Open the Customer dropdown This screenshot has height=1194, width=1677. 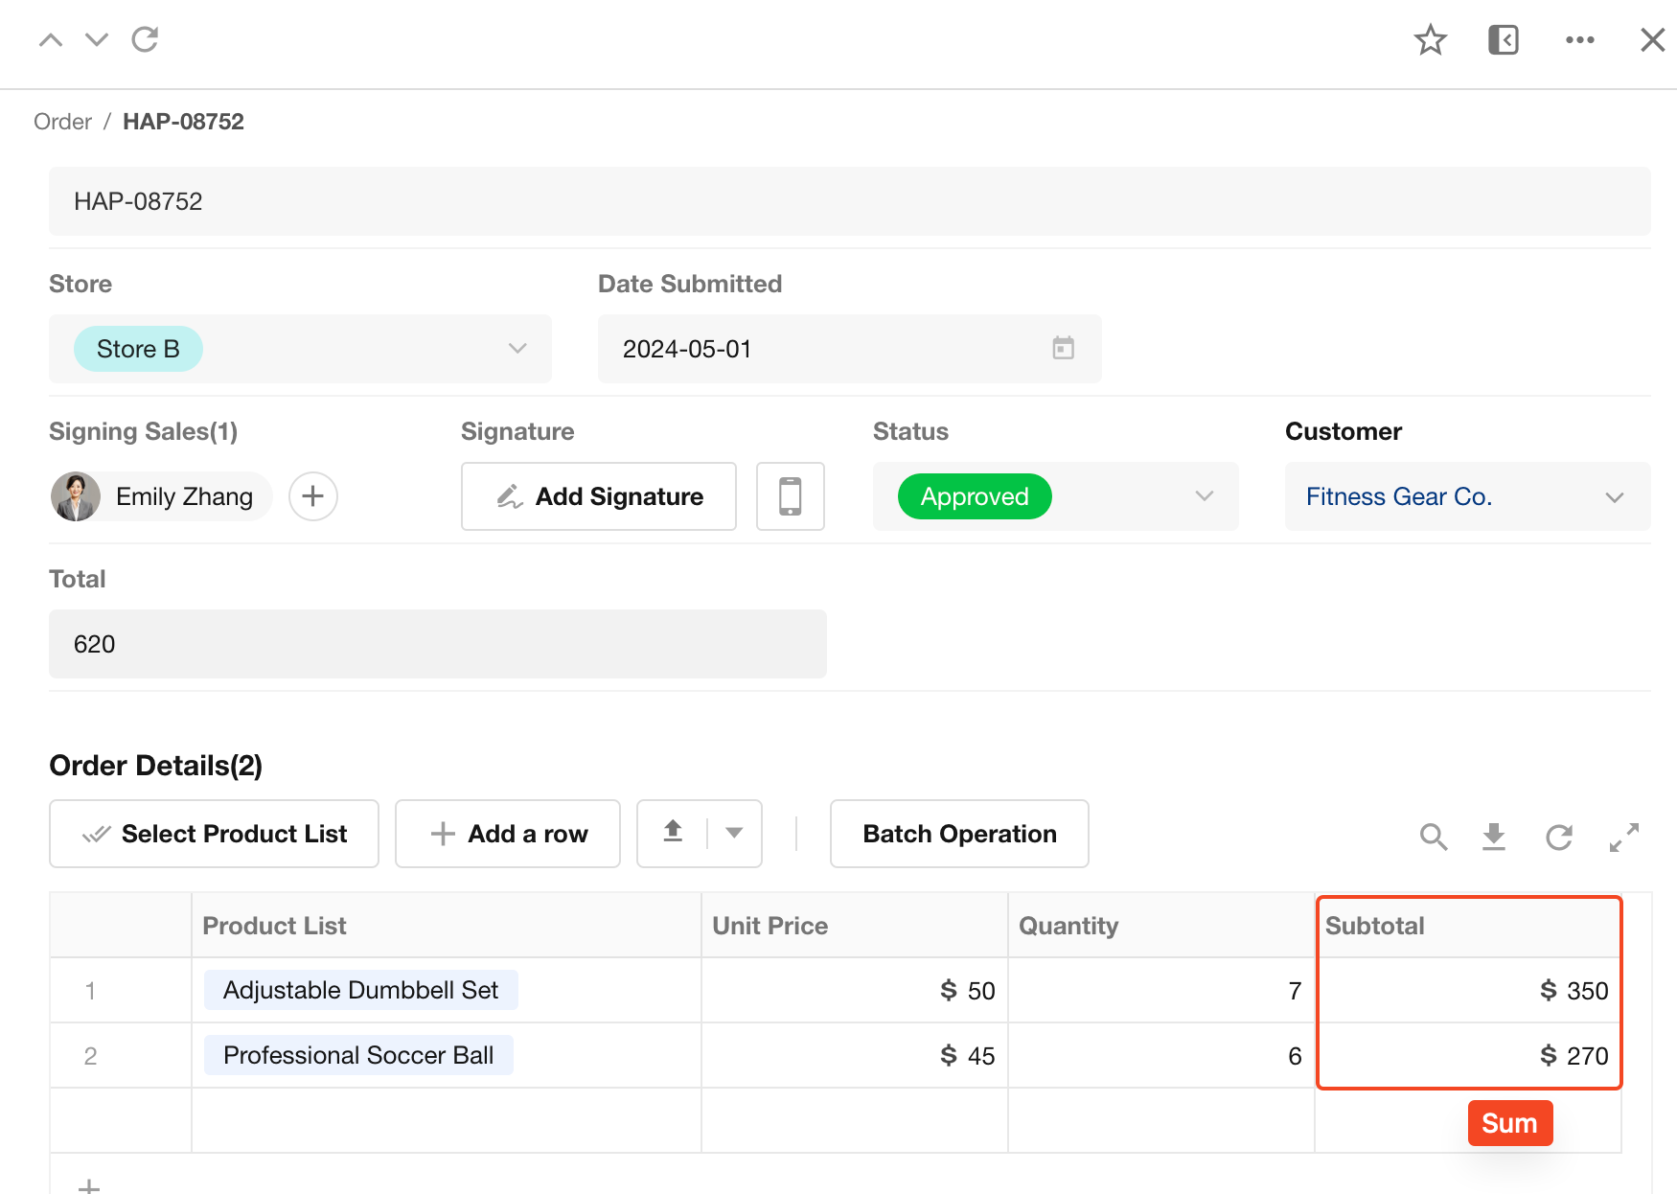click(1615, 496)
